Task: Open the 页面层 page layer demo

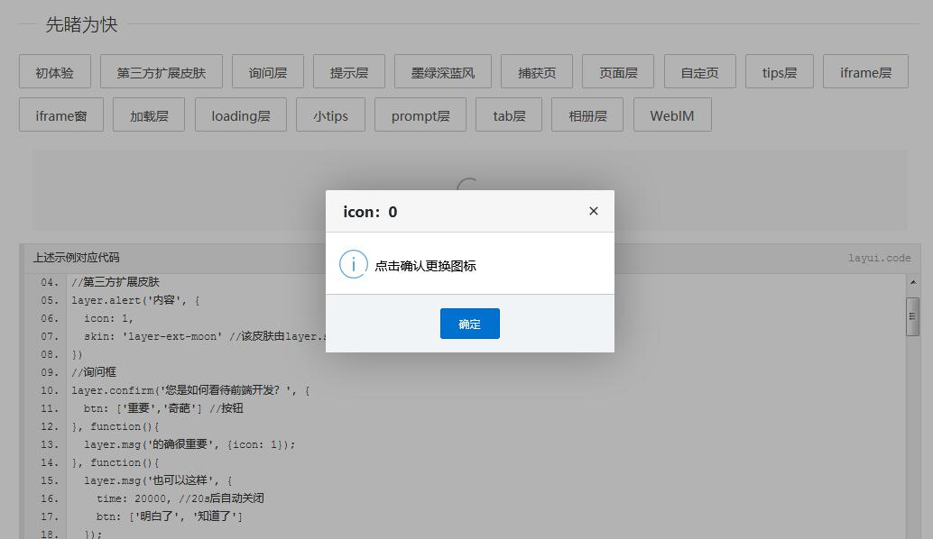Action: click(x=617, y=70)
